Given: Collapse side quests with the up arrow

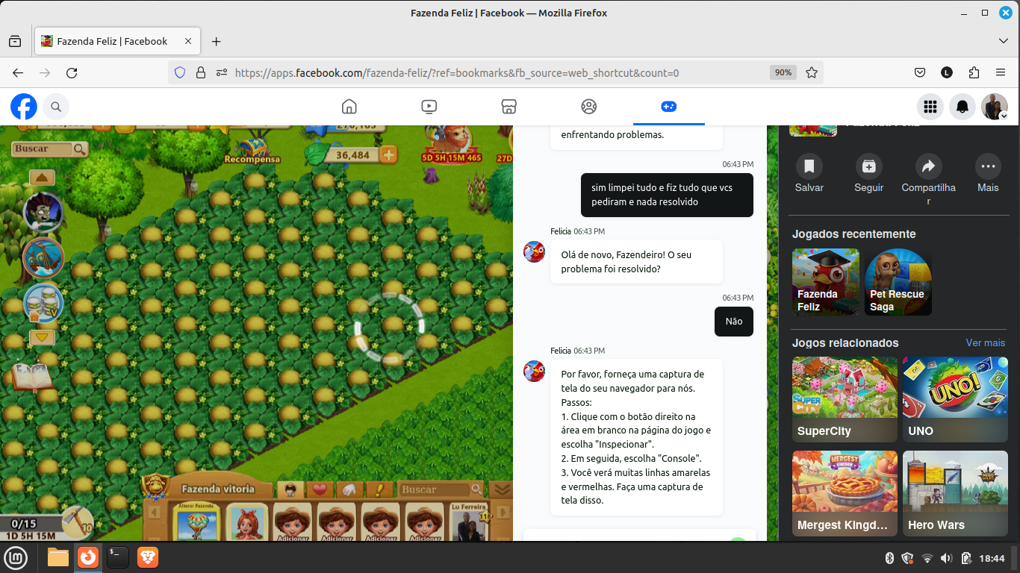Looking at the screenshot, I should coord(43,178).
